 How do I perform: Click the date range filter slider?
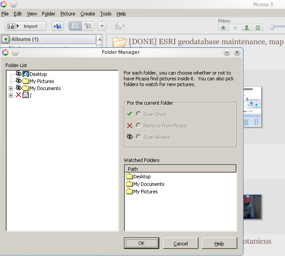tap(272, 27)
